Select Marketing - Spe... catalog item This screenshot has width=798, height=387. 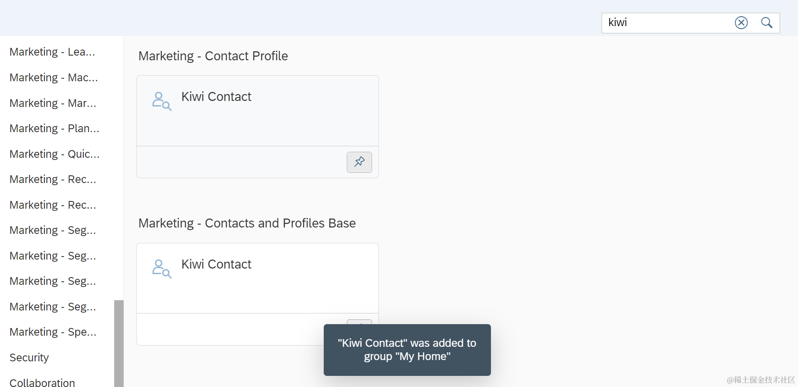[53, 332]
